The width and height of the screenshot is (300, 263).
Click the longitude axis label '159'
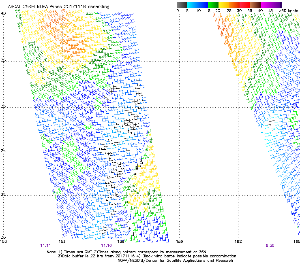(x=180, y=242)
